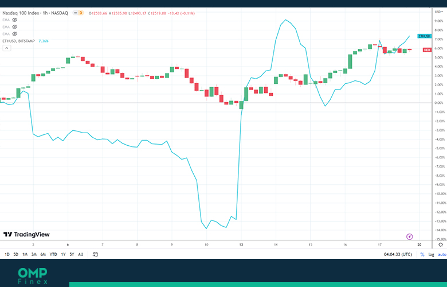The width and height of the screenshot is (447, 287).
Task: Click date label 10 on time axis
Action: (x=206, y=245)
